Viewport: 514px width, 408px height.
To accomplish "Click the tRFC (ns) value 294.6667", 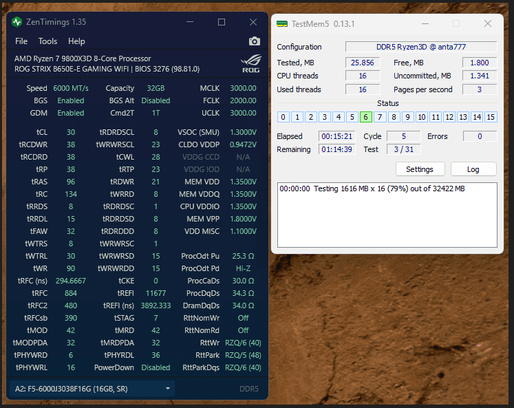I will pos(71,281).
